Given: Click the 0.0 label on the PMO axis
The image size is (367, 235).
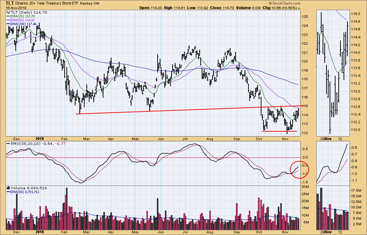Looking at the screenshot, I should click(x=305, y=157).
